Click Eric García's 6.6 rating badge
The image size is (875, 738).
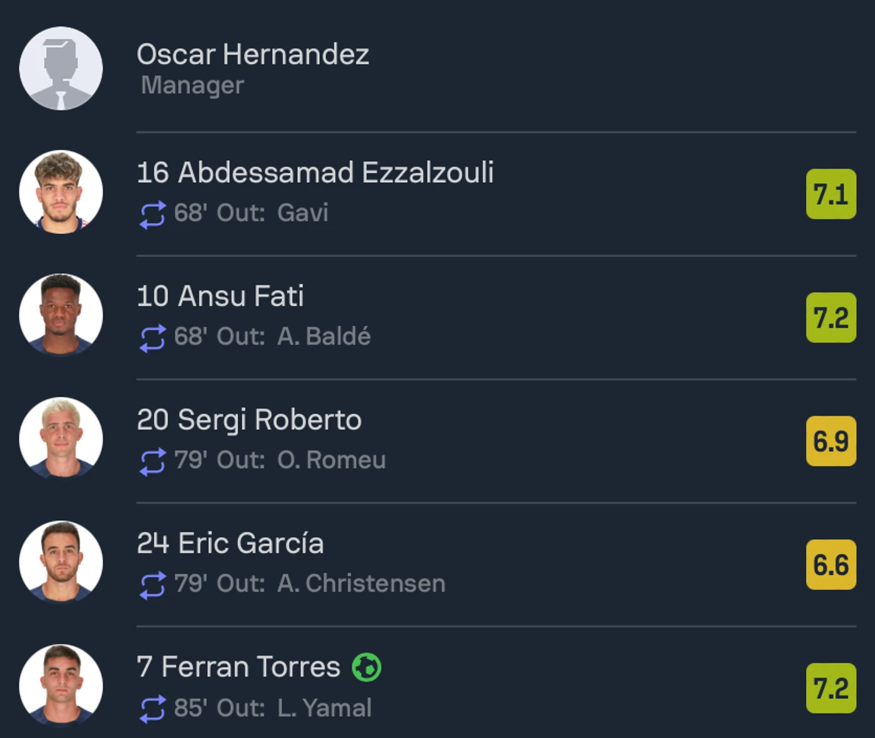[x=831, y=565]
